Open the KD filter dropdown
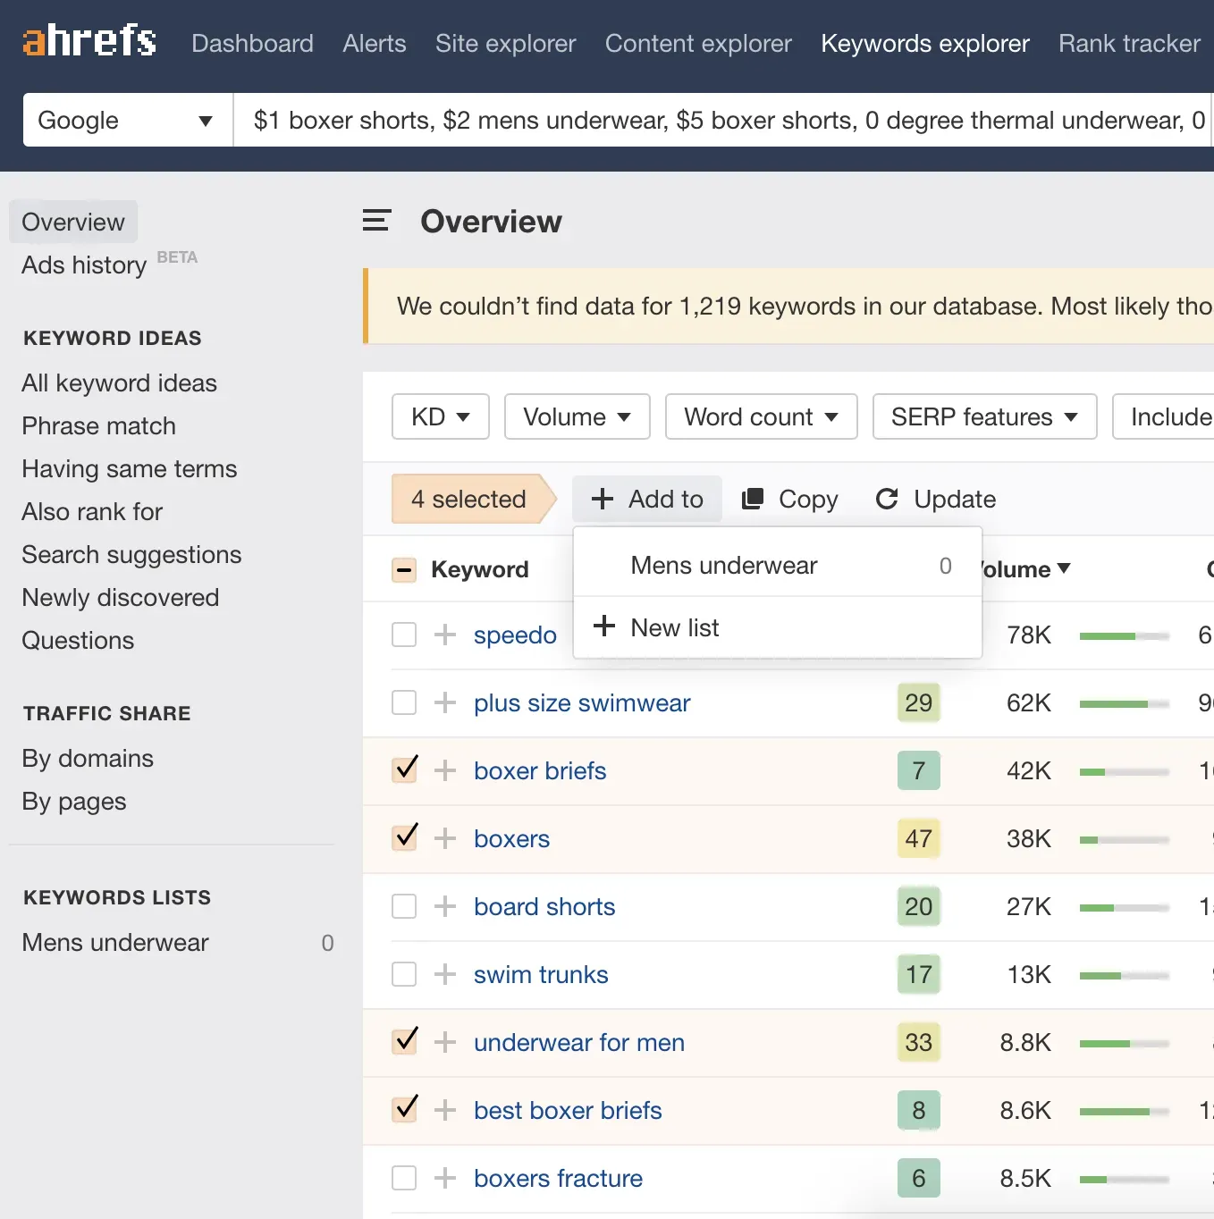This screenshot has width=1214, height=1219. click(x=440, y=417)
